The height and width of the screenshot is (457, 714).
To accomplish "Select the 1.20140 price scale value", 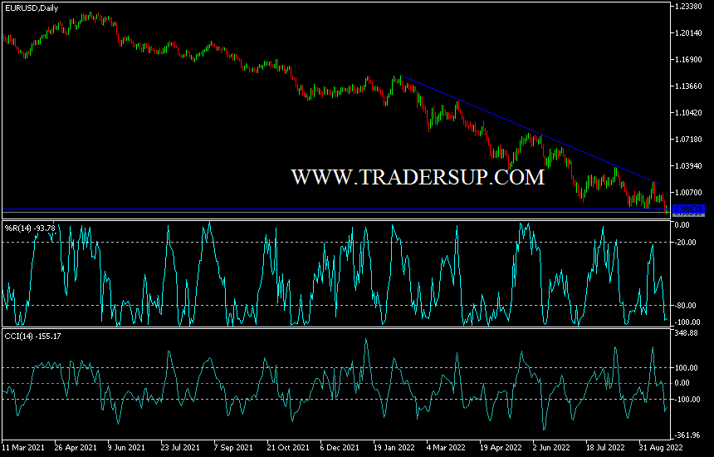I will tap(688, 32).
